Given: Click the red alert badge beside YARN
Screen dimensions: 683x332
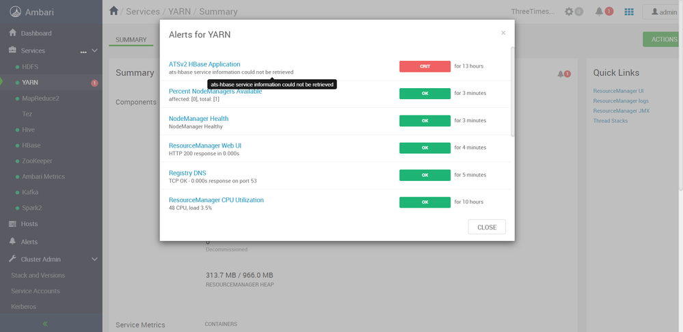Looking at the screenshot, I should tap(94, 83).
